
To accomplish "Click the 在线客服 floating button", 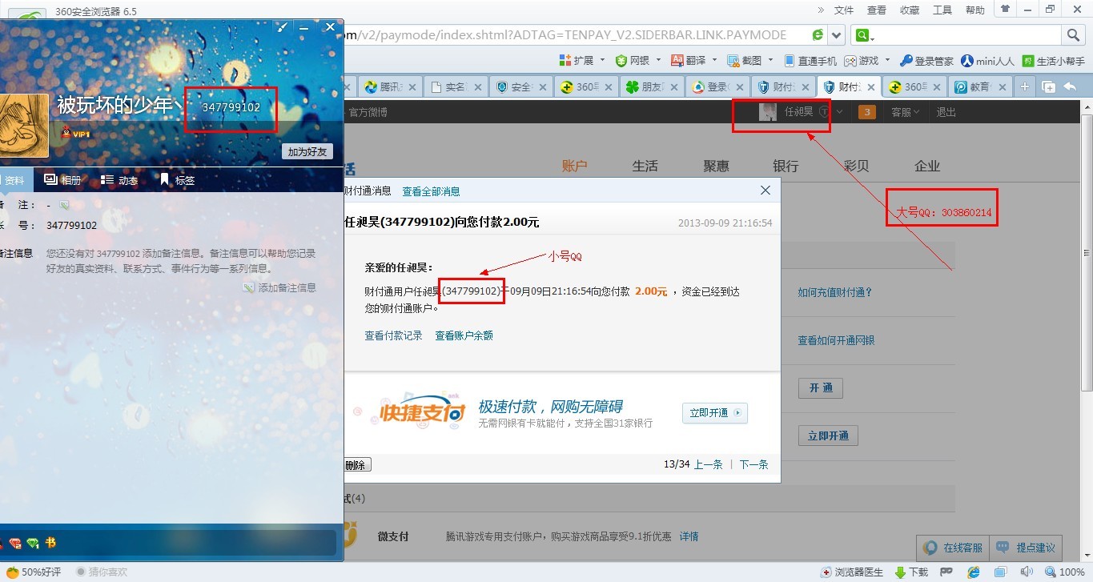I will (953, 548).
